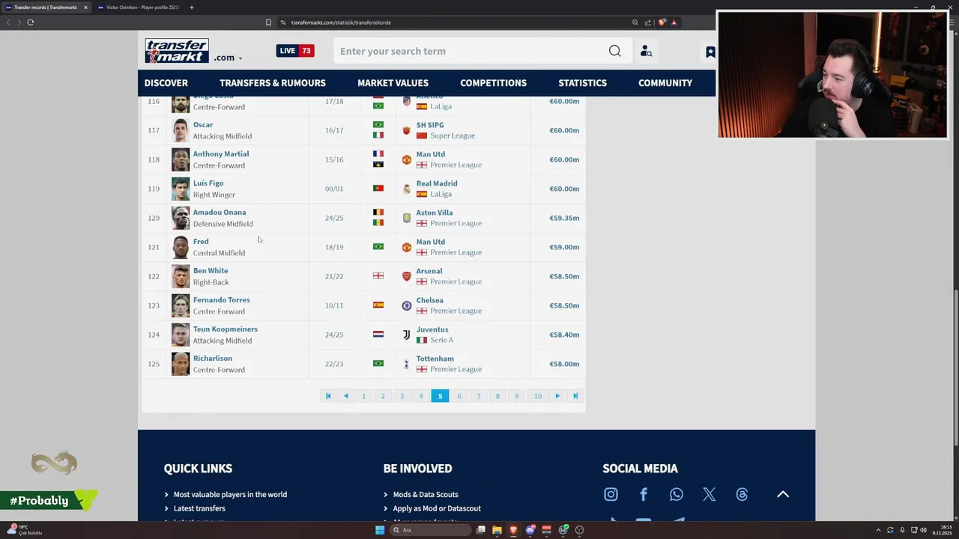The image size is (959, 539).
Task: Click Amadou Onana's €59.35m fee
Action: click(564, 218)
